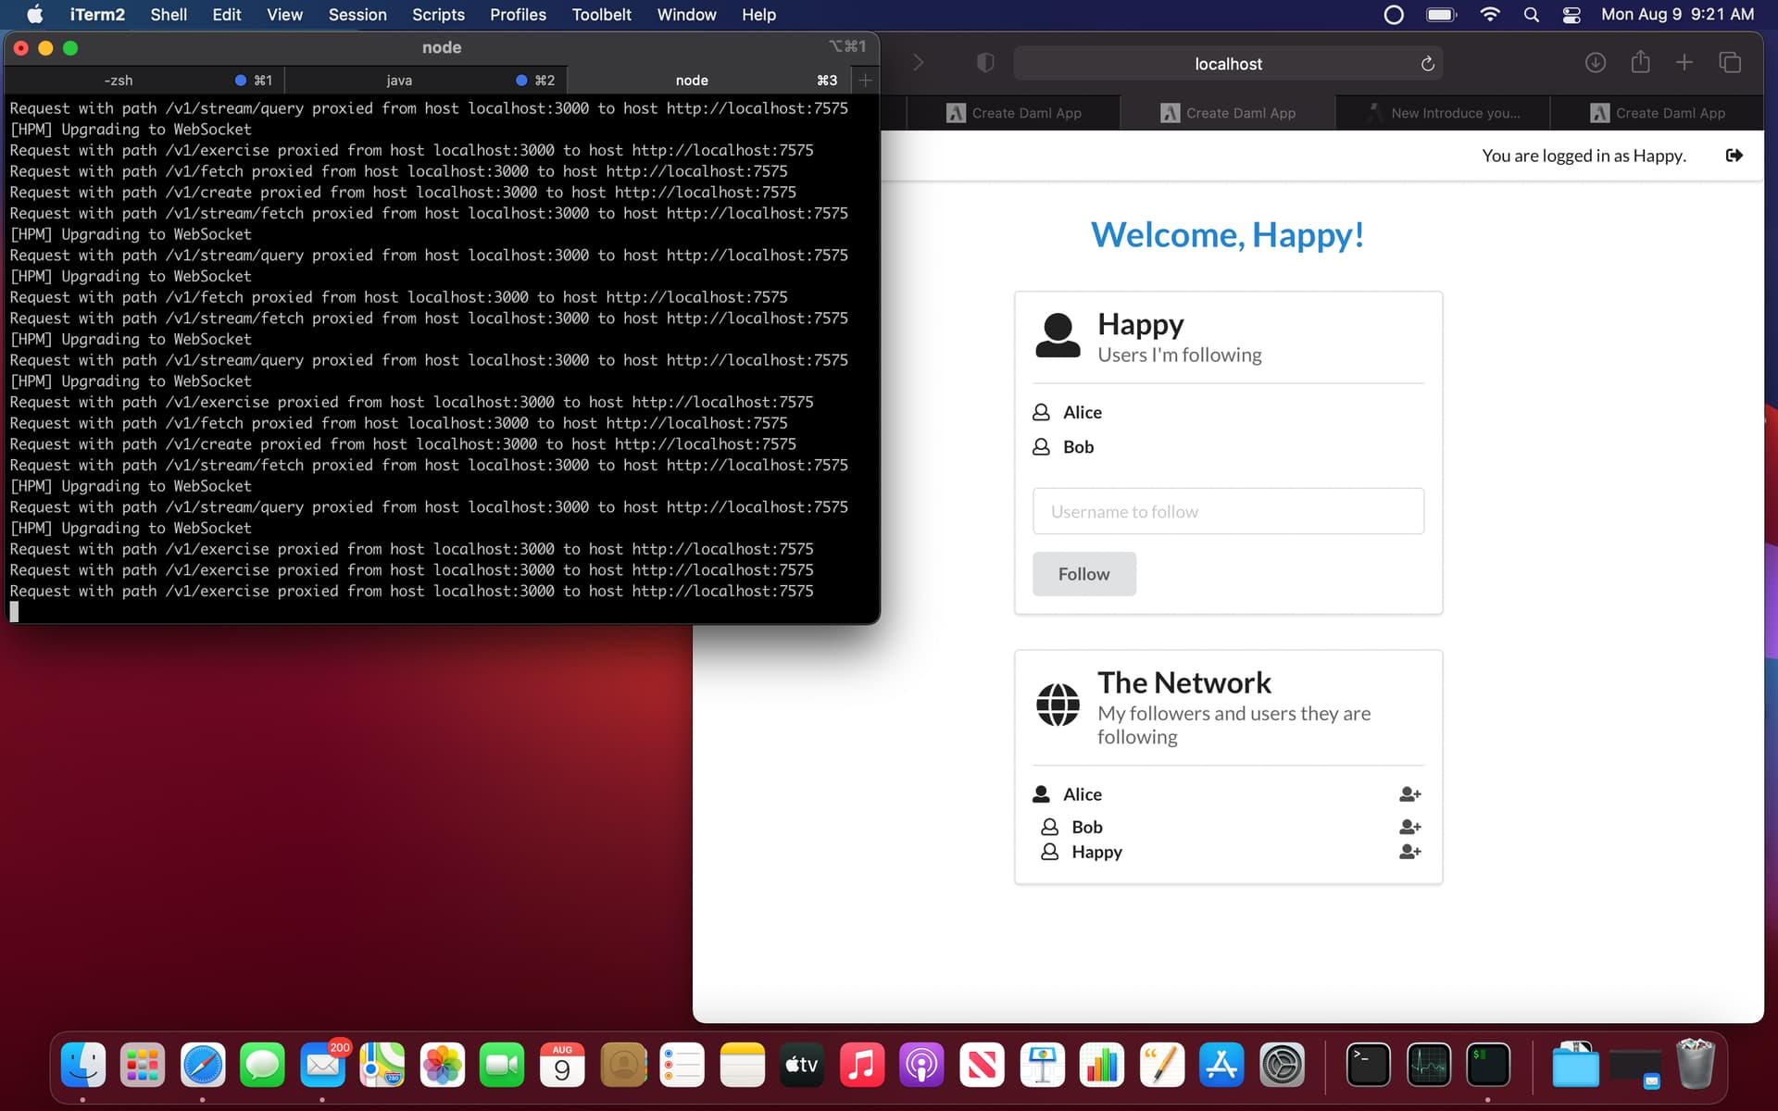Click add-user icon next to Bob in Network
This screenshot has width=1778, height=1111.
tap(1409, 827)
